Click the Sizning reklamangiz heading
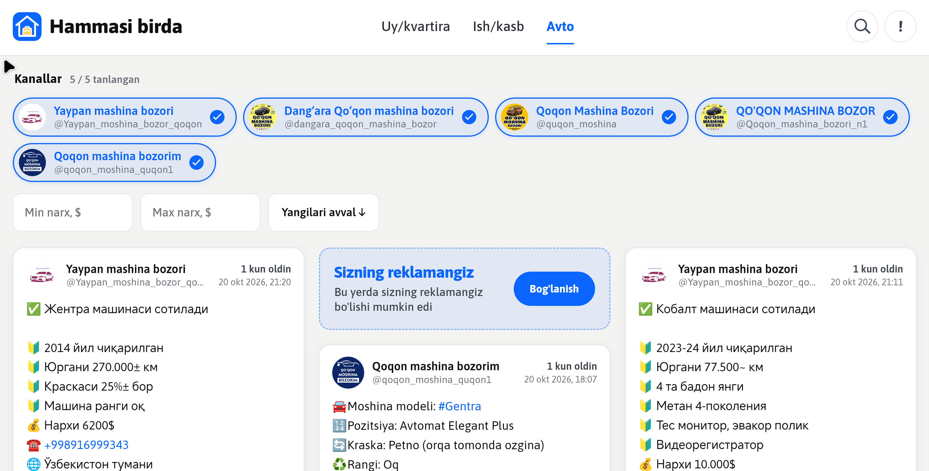 (x=404, y=273)
